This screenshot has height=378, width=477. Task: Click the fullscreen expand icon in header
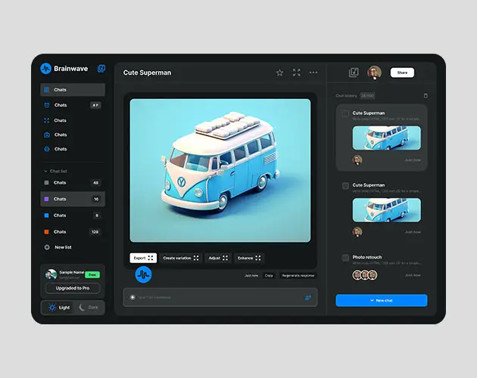coord(297,73)
